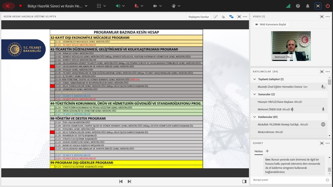The height and width of the screenshot is (187, 333).
Task: Mute the speaker audio
Action: (118, 6)
